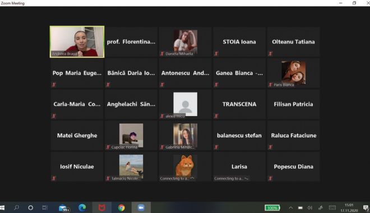
Task: Click the Olteanu Tatiana participant tile
Action: coord(293,41)
